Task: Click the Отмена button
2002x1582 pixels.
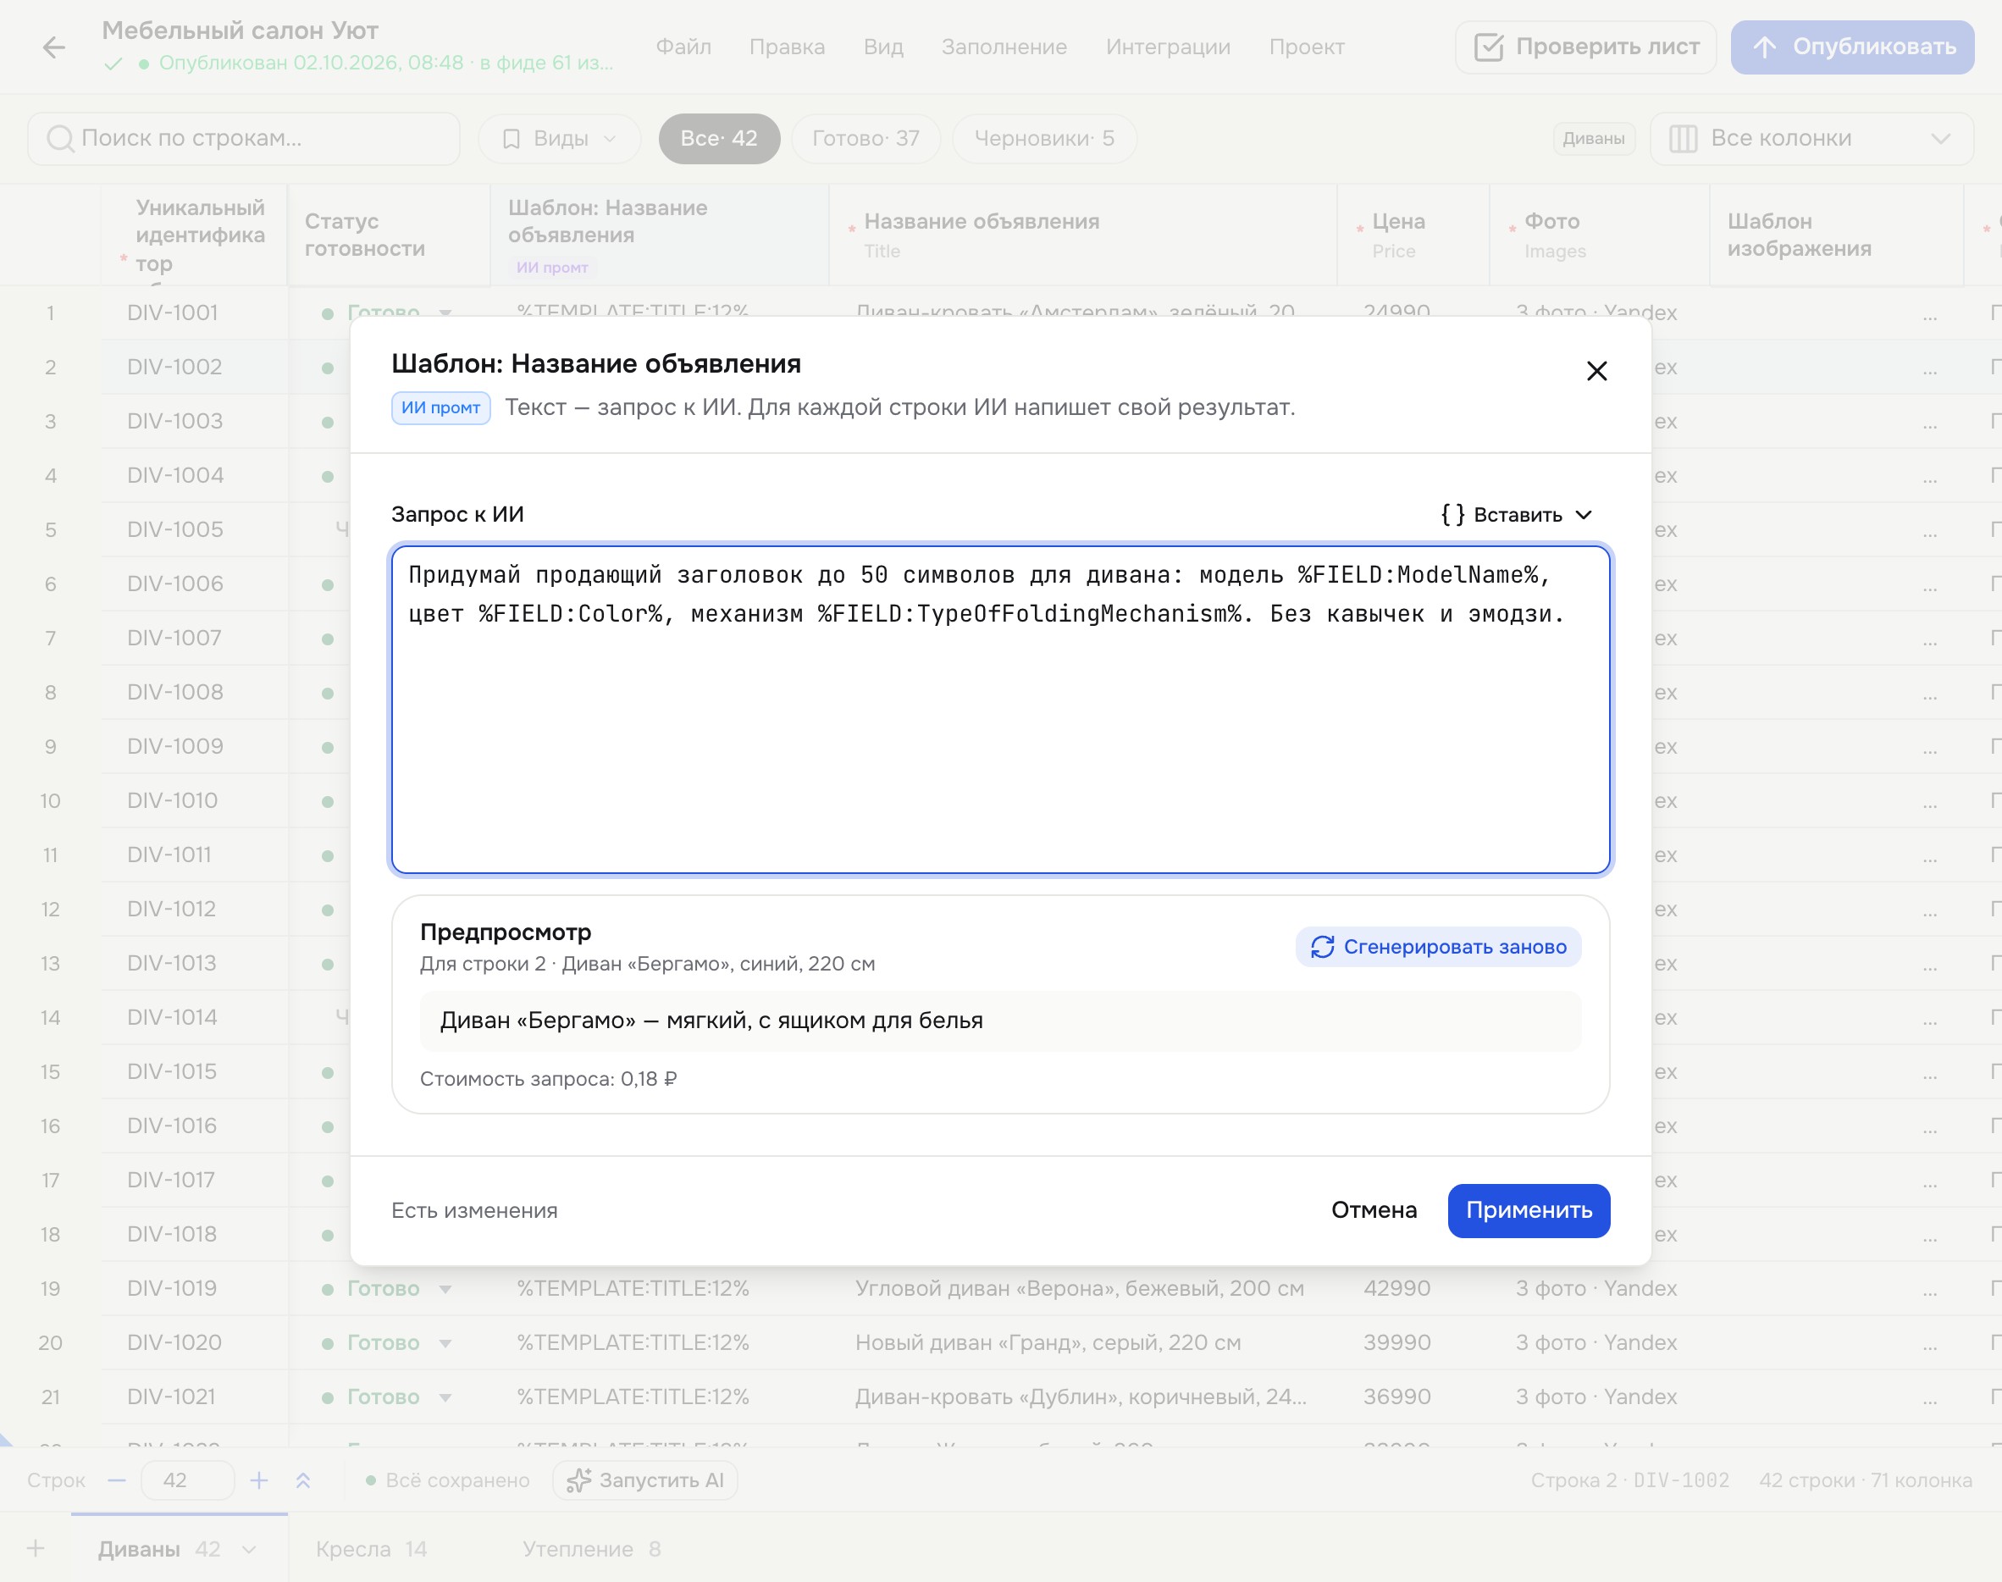Action: tap(1374, 1209)
